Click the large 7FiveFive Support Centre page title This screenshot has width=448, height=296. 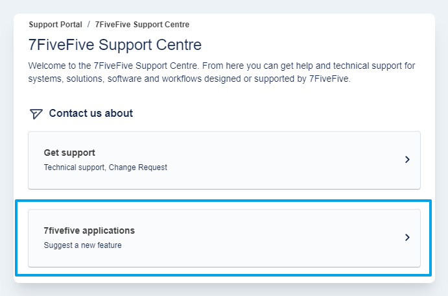tap(115, 45)
